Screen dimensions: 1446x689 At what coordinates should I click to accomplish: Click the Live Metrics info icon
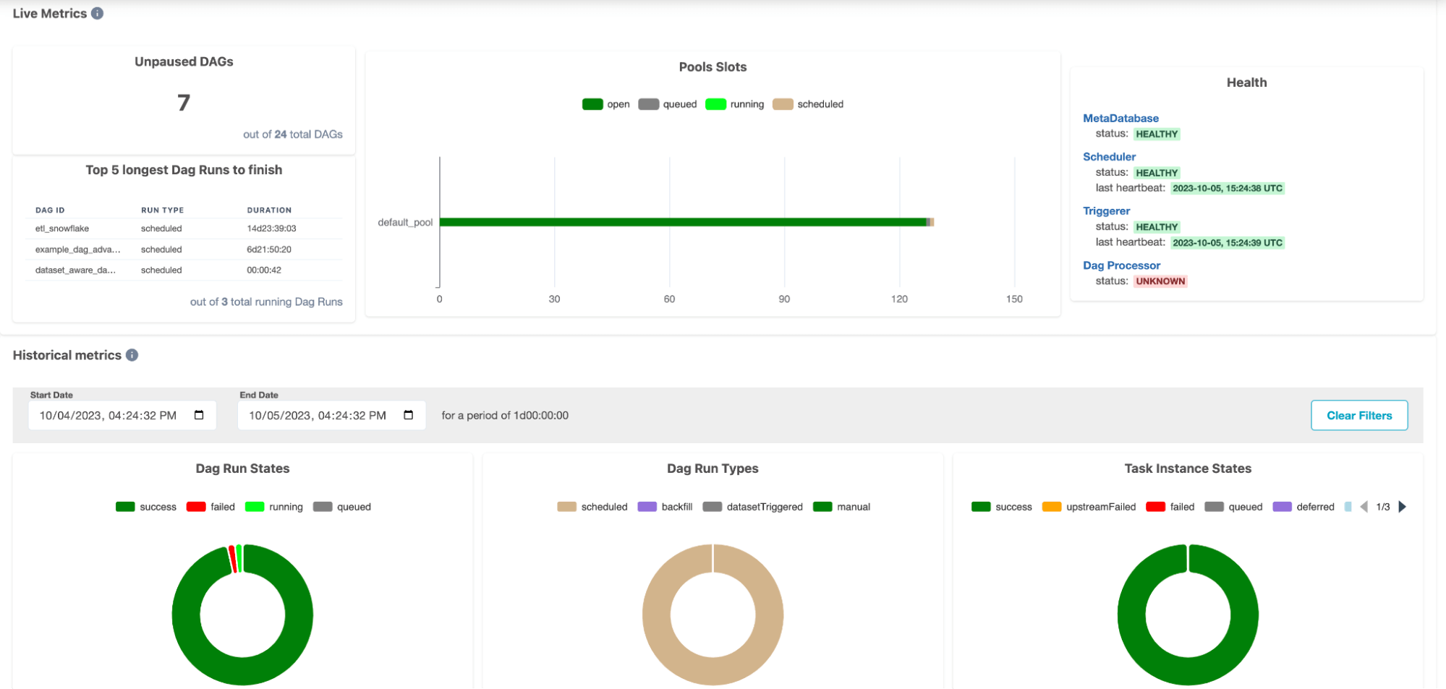[x=98, y=13]
